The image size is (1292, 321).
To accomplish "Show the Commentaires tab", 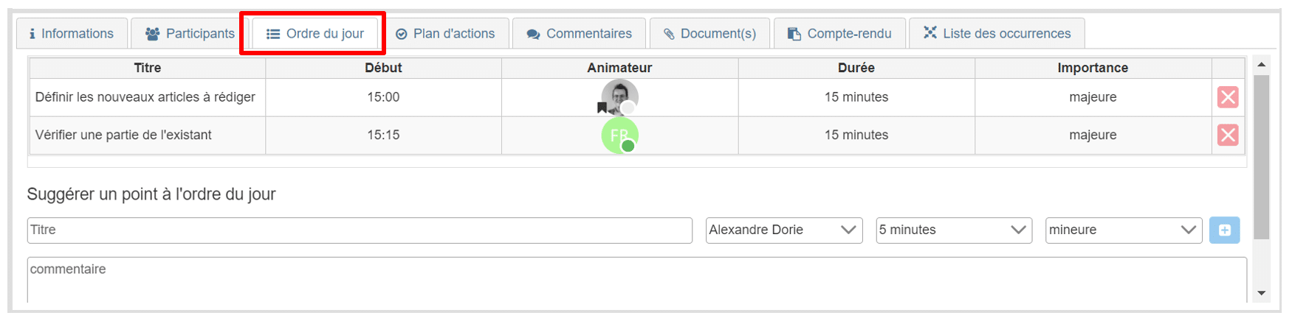I will [580, 34].
